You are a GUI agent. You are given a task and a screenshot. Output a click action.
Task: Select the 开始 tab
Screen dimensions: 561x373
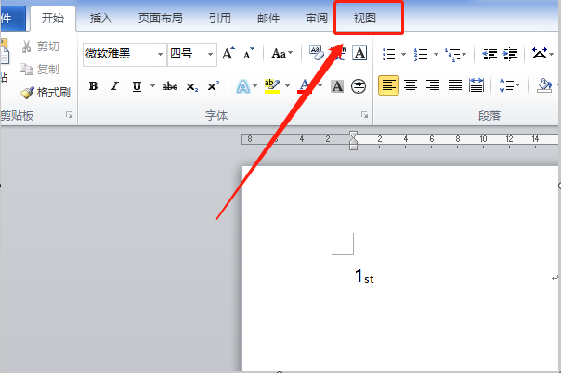point(53,18)
